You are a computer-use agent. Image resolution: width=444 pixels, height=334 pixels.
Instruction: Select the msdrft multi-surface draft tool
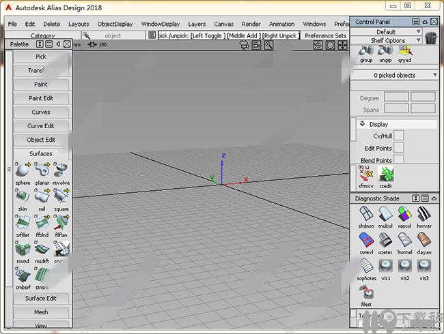click(x=42, y=249)
